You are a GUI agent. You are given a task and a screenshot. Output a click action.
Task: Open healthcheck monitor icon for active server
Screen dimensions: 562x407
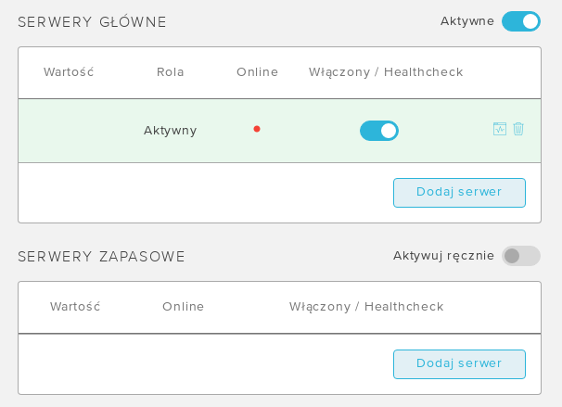click(x=500, y=129)
